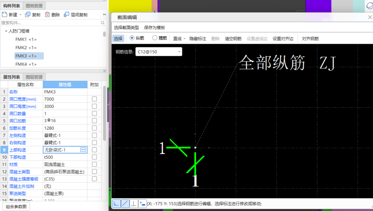The height and width of the screenshot is (211, 373).
Task: Toggle the orthogonal snap icon in status bar
Action: click(116, 204)
